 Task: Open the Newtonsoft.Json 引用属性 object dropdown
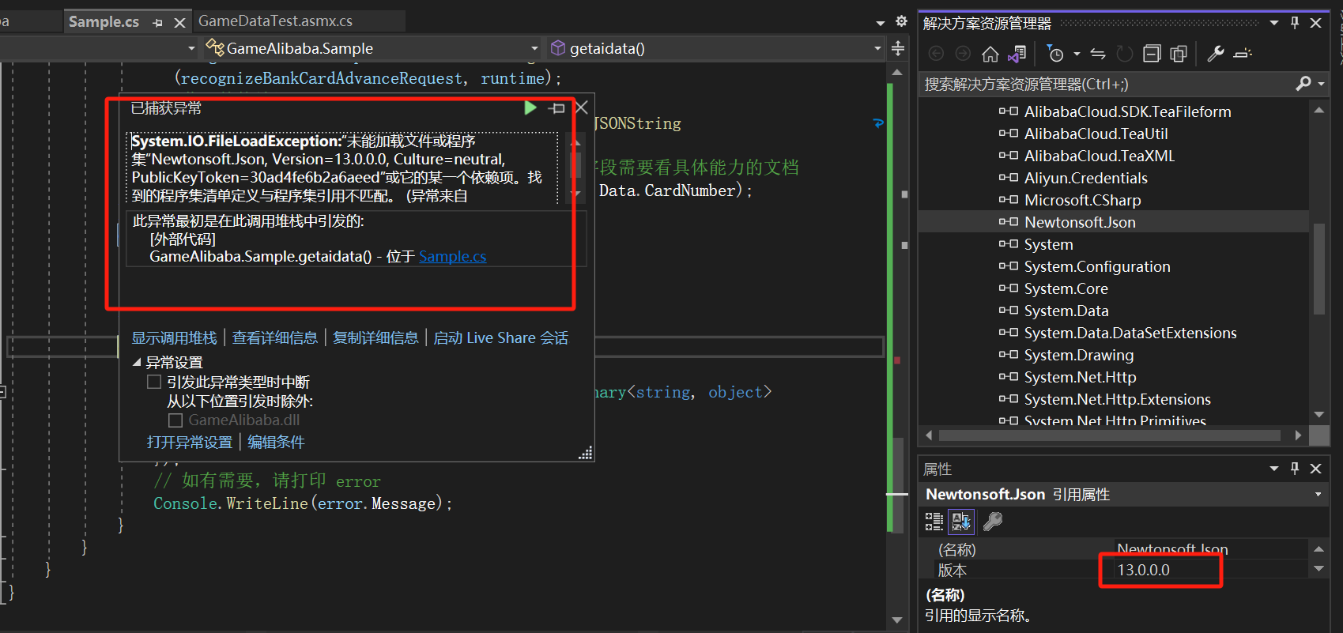click(1318, 494)
